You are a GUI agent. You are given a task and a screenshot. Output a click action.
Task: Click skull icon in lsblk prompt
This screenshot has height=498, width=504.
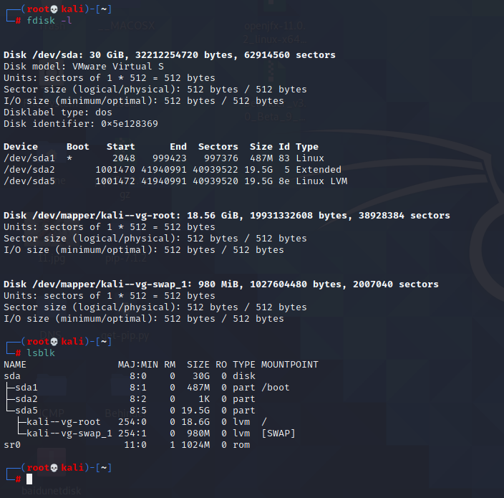(54, 342)
